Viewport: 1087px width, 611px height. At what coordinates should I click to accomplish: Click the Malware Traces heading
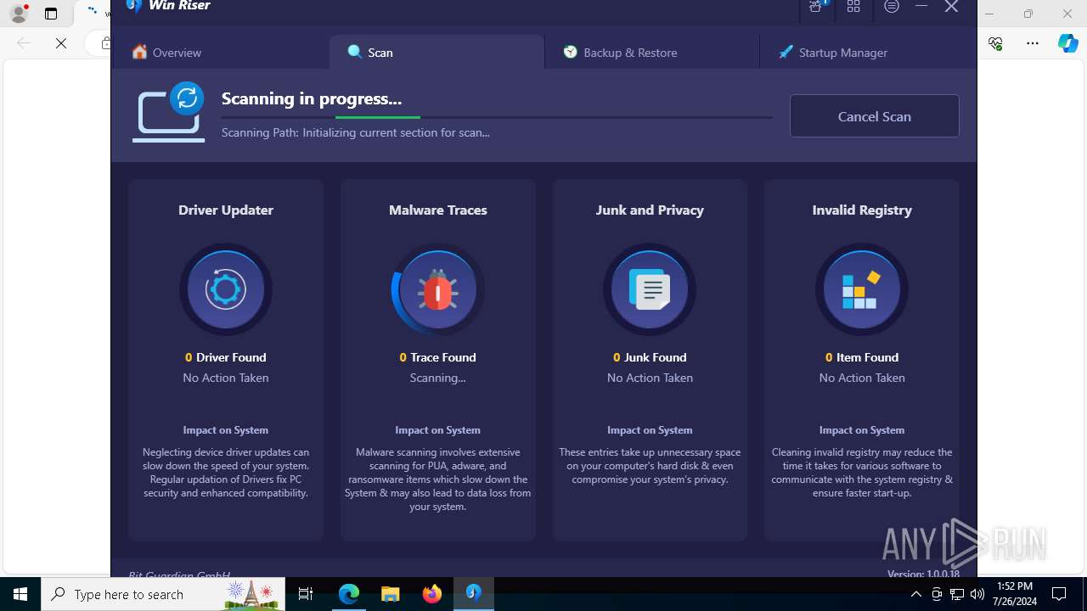click(438, 210)
